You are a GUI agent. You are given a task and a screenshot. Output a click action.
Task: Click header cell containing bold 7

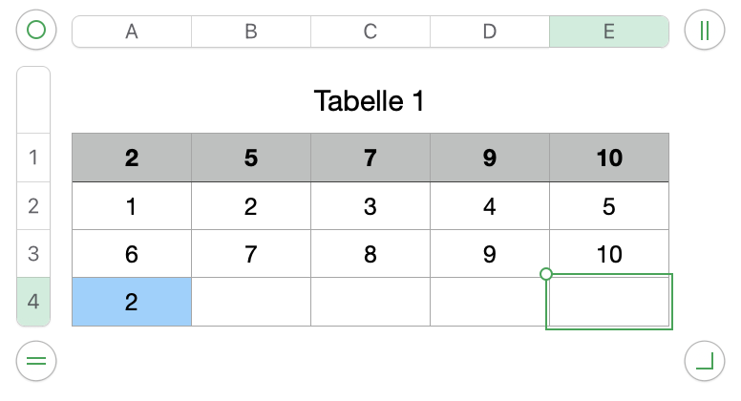point(370,158)
